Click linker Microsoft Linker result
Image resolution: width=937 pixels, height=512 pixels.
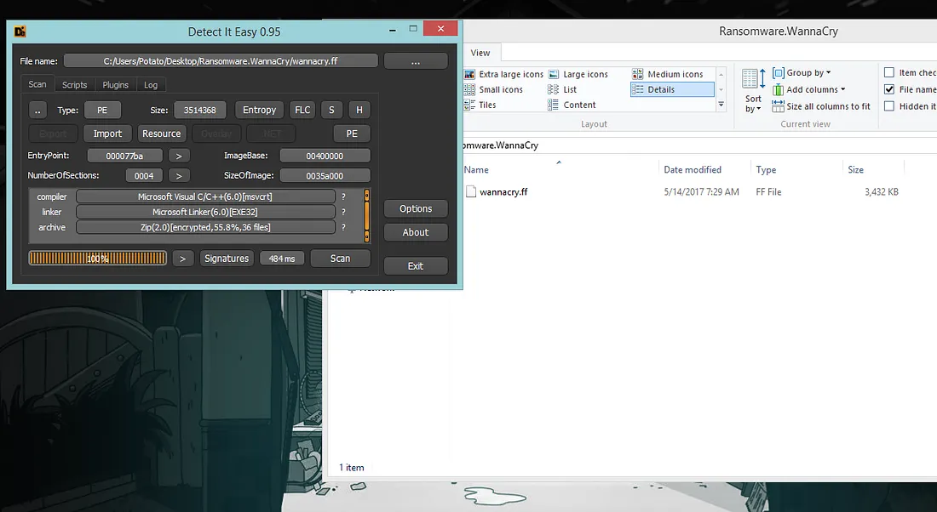click(205, 212)
